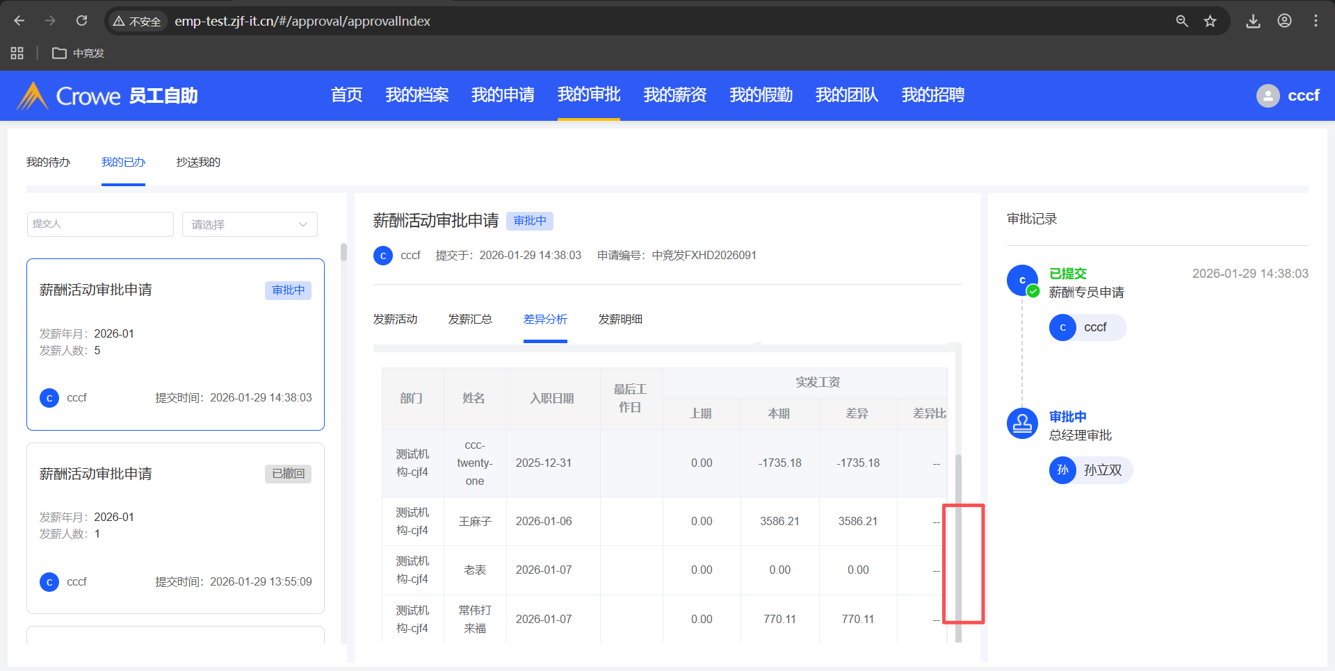
Task: Open browser downloads icon
Action: [1253, 21]
